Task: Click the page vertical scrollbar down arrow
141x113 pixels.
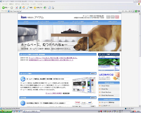Action: click(x=140, y=106)
